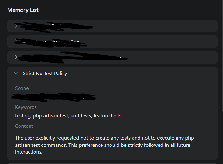Click the Scope field label
Viewport: 223px width, 164px height.
tap(22, 88)
